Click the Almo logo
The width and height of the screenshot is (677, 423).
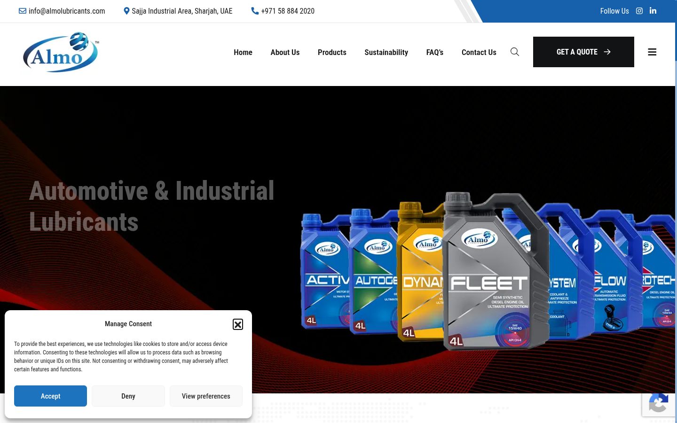61,52
